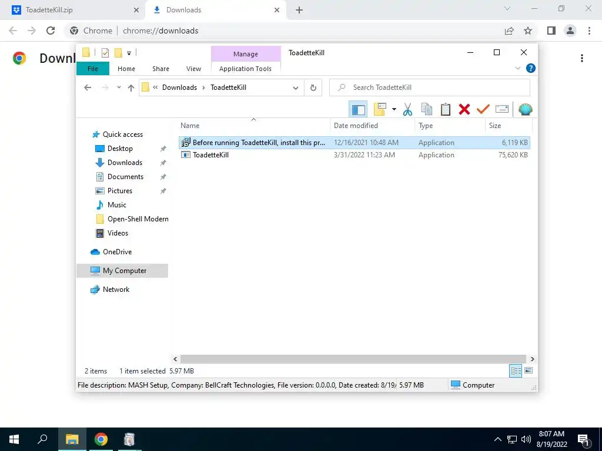Expand the ribbon with the chevron
This screenshot has height=451, width=602.
click(517, 68)
